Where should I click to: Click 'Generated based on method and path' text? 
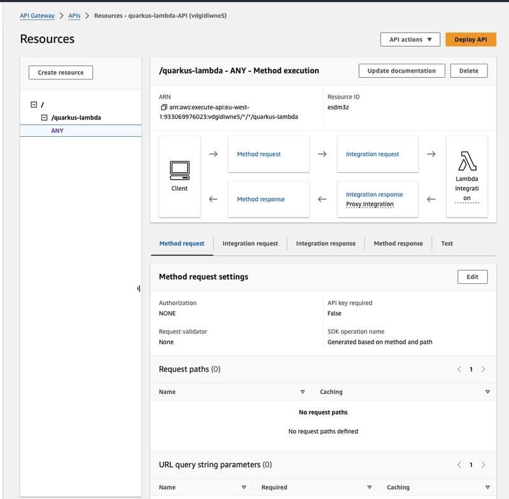[x=380, y=342]
